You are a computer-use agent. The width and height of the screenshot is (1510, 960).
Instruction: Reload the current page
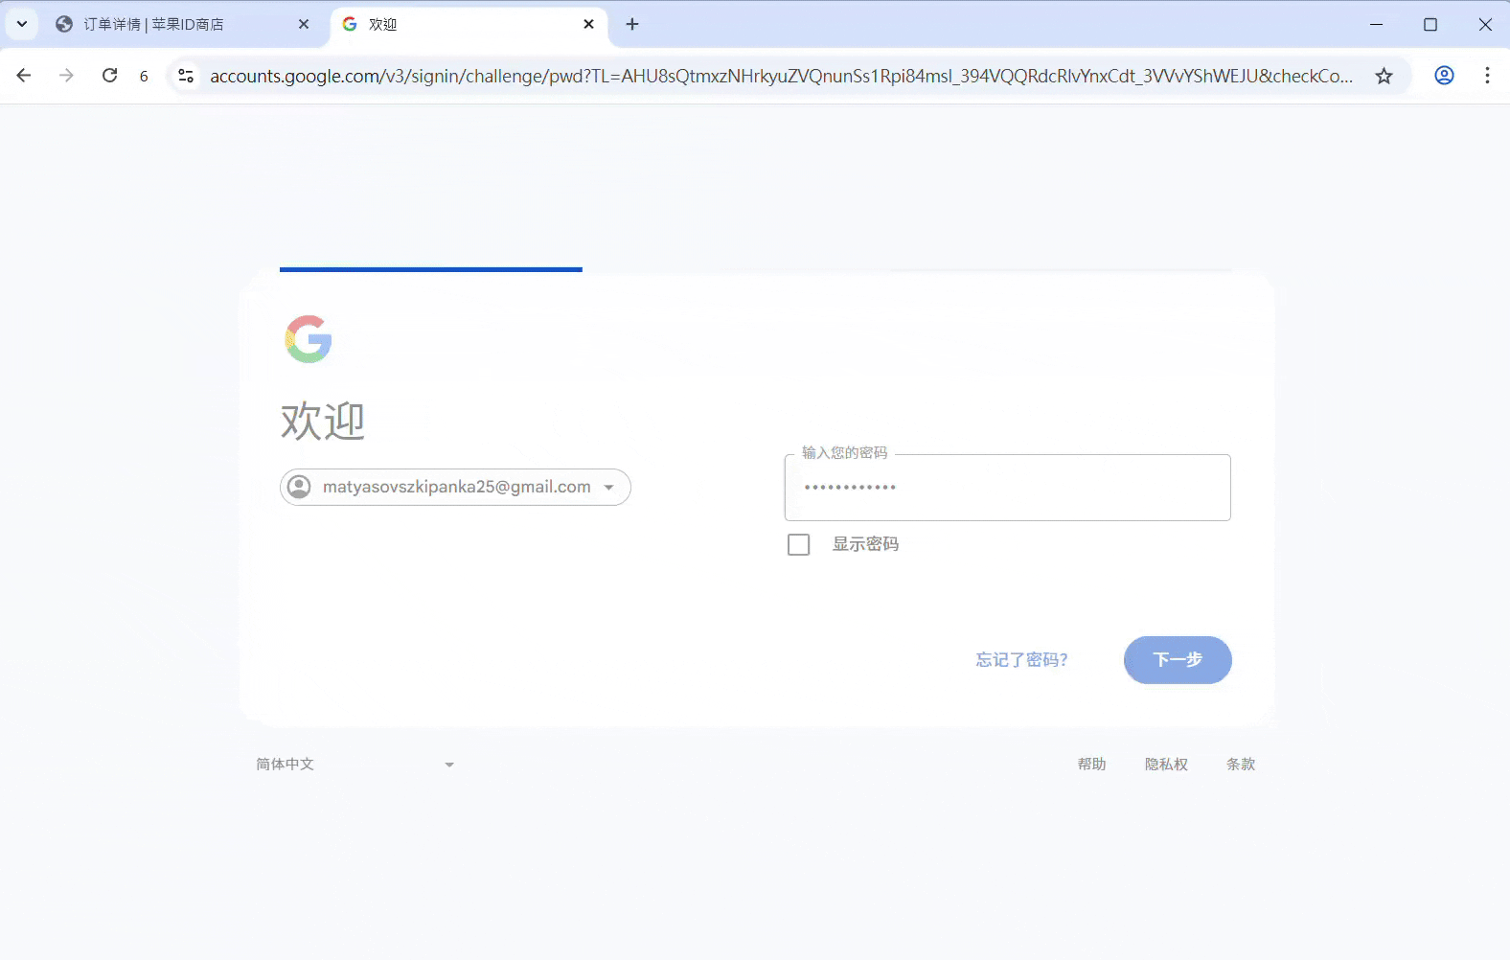[110, 76]
